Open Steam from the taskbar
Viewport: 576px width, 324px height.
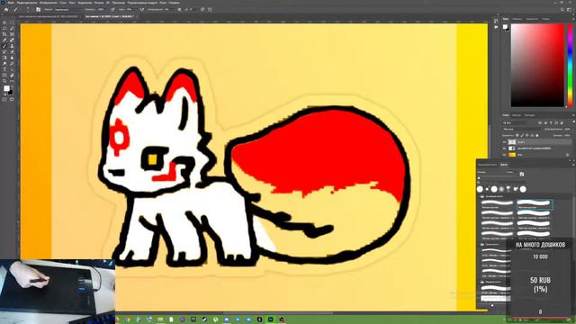pyautogui.click(x=204, y=319)
